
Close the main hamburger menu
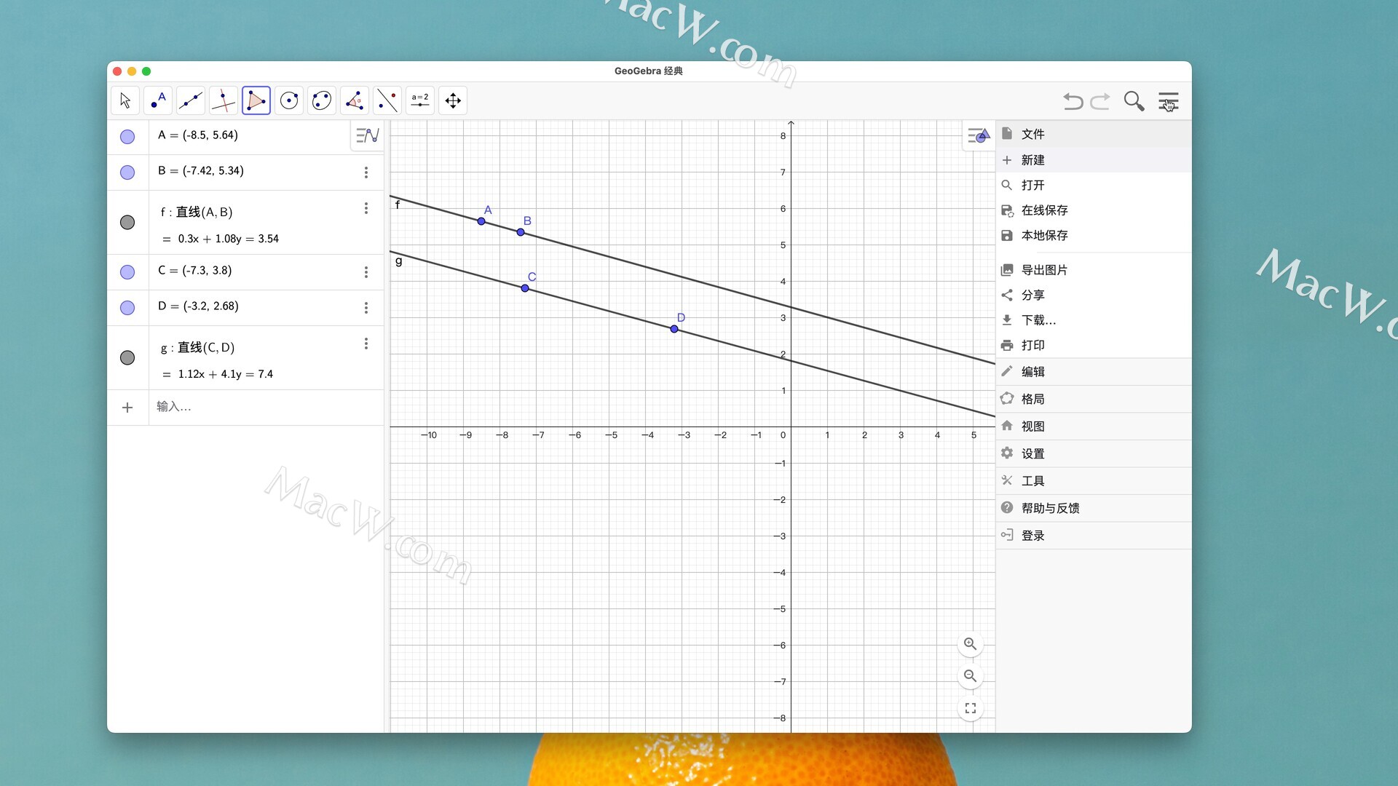coord(1169,101)
